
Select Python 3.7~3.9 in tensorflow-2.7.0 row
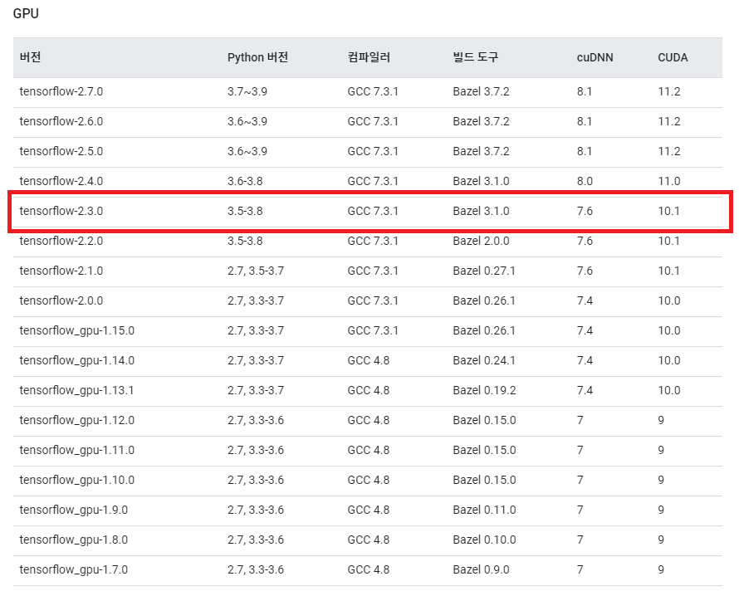click(x=247, y=91)
